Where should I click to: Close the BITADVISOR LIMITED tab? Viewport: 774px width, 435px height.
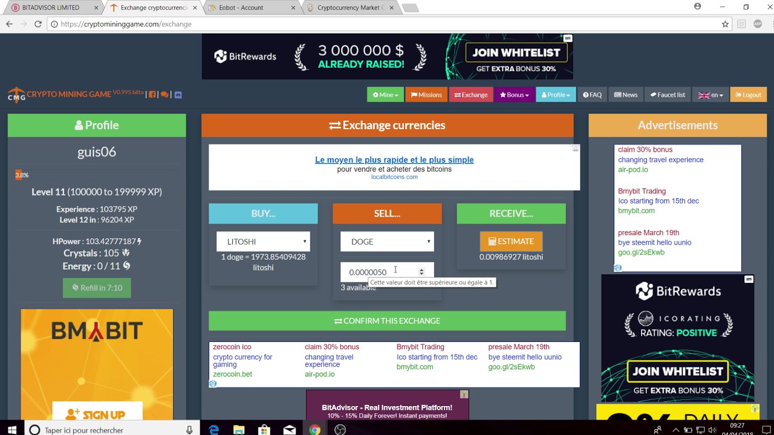click(97, 8)
